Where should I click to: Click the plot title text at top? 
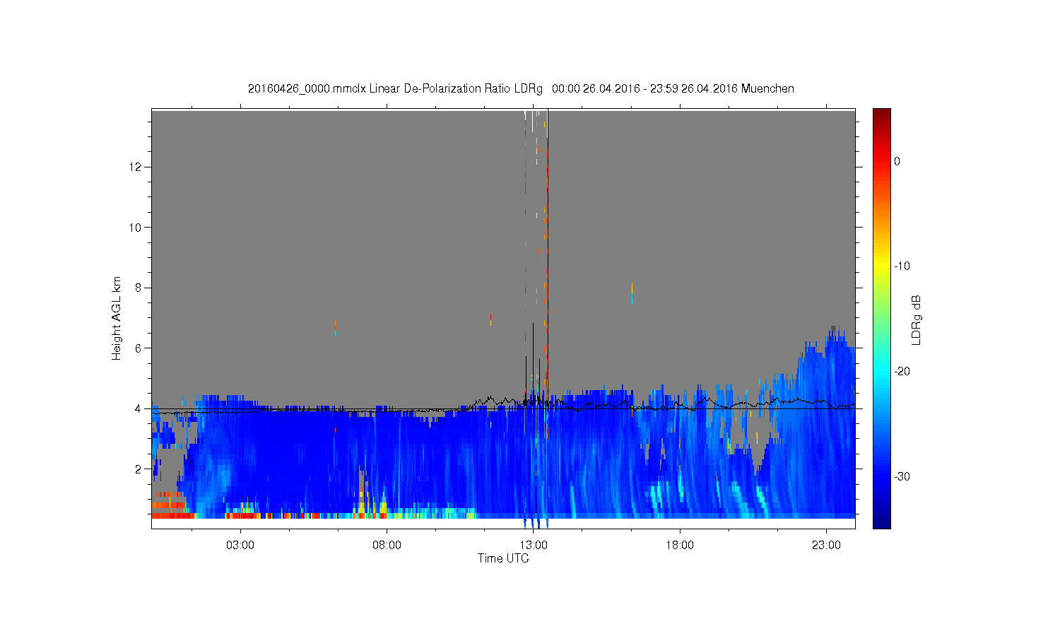(521, 89)
